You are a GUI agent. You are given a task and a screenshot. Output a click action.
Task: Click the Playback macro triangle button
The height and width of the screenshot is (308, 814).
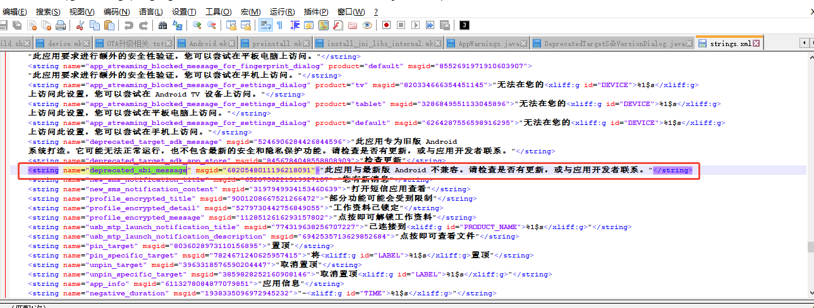pos(415,25)
